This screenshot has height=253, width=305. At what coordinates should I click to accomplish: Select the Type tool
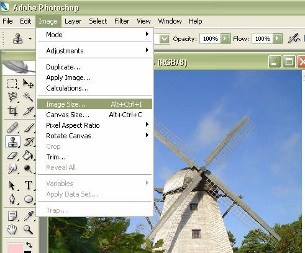click(29, 185)
